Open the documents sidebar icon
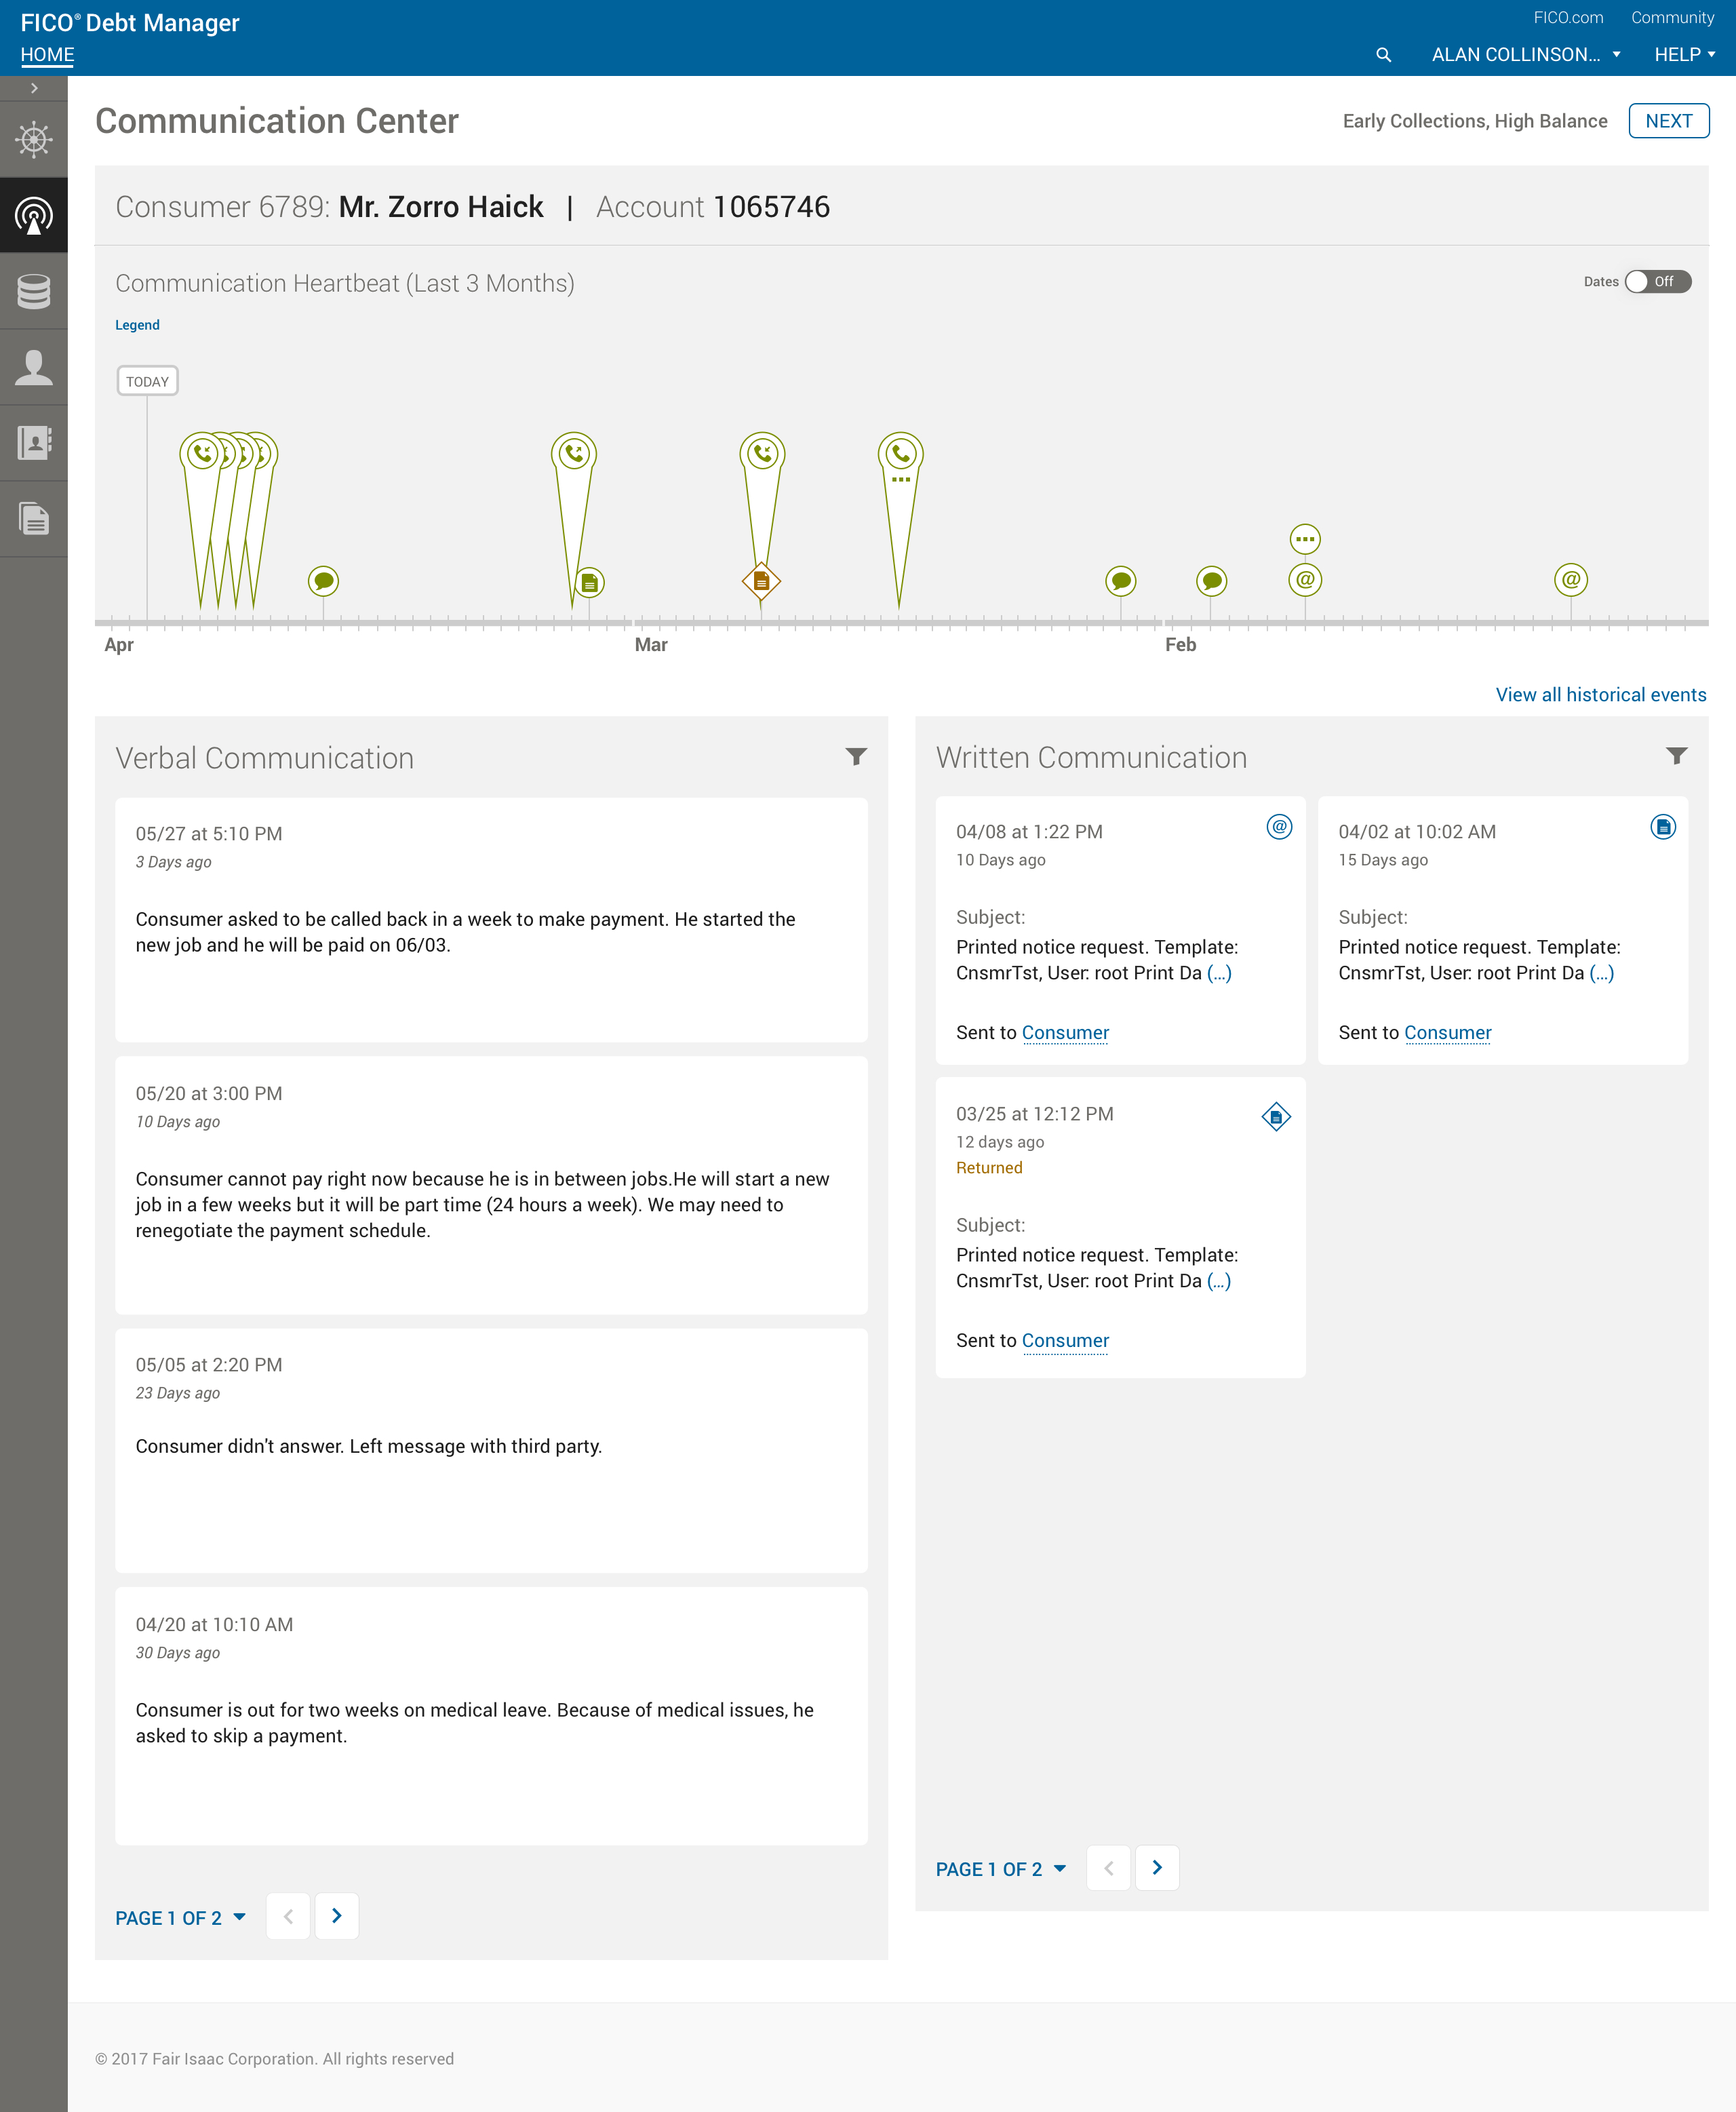This screenshot has width=1736, height=2112. click(x=34, y=519)
